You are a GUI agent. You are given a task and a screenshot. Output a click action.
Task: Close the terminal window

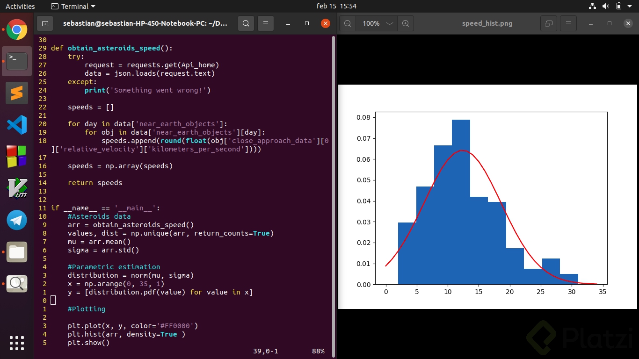click(326, 23)
